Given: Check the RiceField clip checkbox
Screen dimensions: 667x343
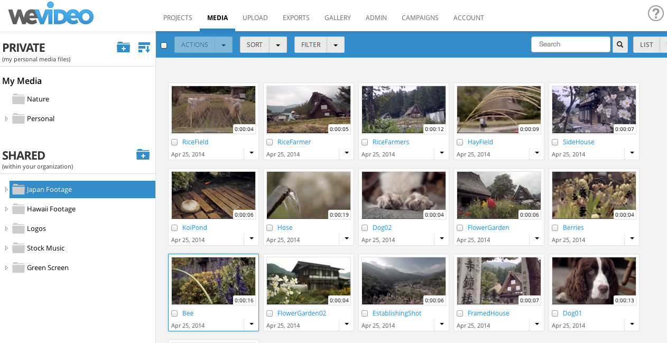Looking at the screenshot, I should (x=174, y=142).
